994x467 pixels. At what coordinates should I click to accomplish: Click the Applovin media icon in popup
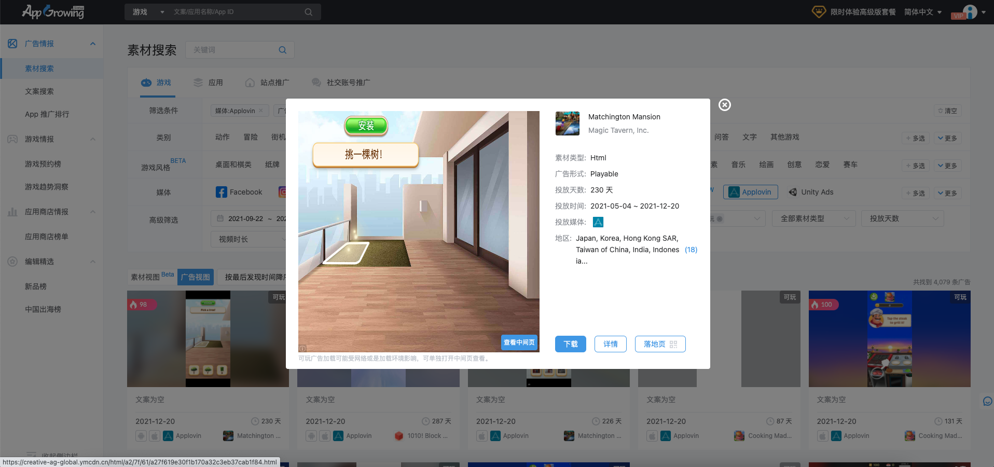(598, 222)
